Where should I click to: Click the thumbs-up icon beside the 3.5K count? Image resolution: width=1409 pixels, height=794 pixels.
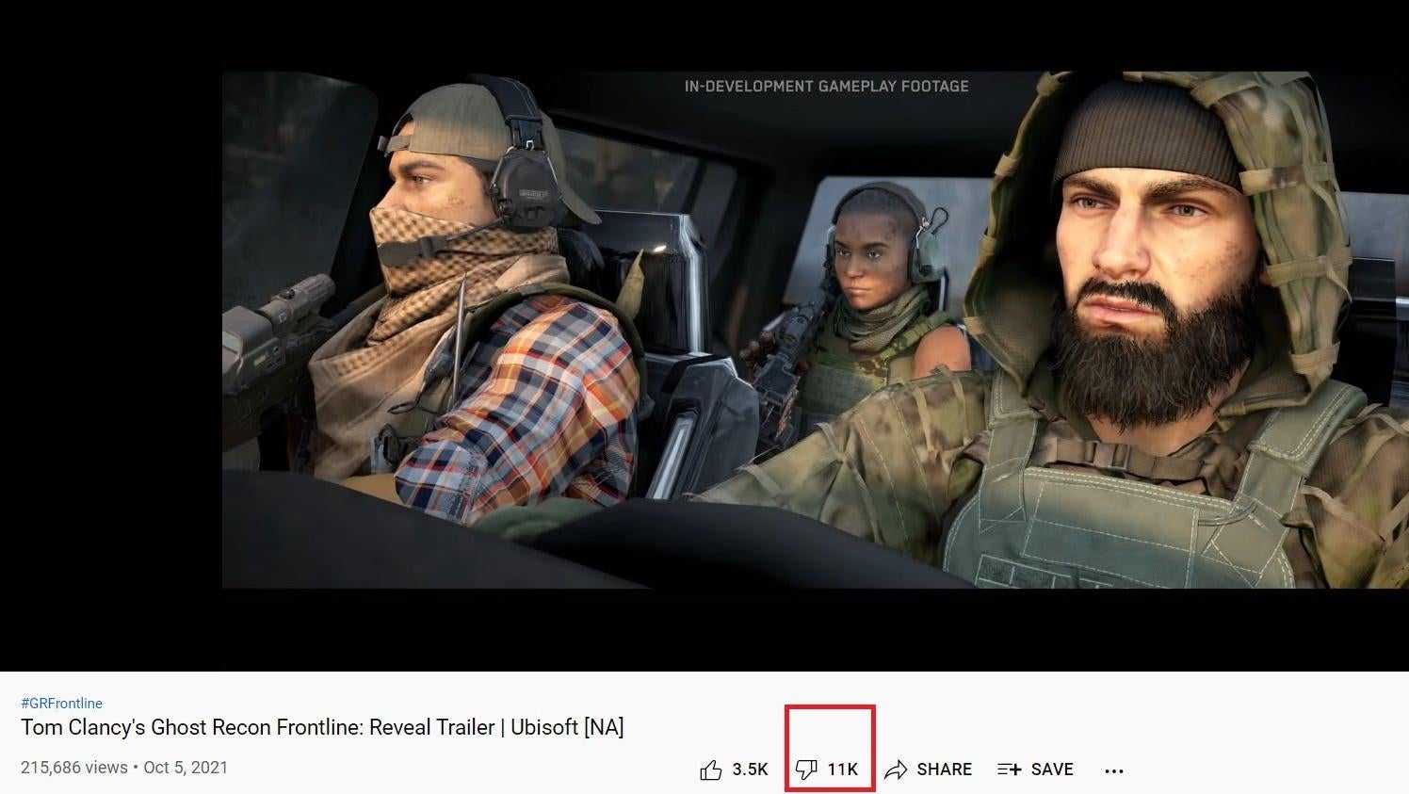[x=711, y=770]
